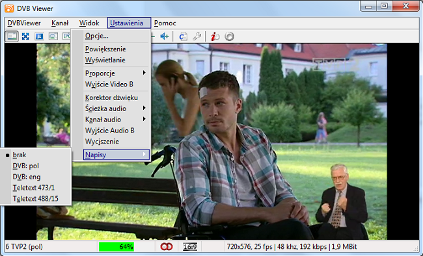Open the Widok menu
Screen dimensions: 423x256
pyautogui.click(x=89, y=23)
